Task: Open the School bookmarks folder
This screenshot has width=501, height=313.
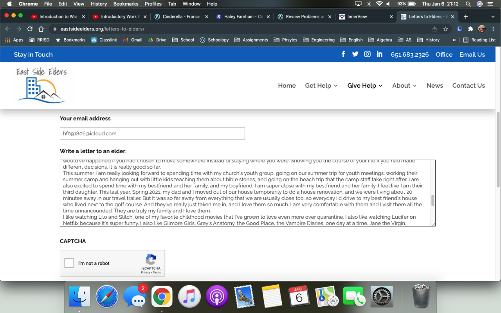Action: (183, 40)
